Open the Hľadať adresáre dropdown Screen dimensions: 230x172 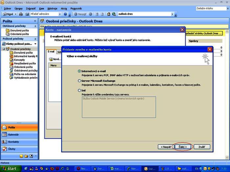click(60, 14)
